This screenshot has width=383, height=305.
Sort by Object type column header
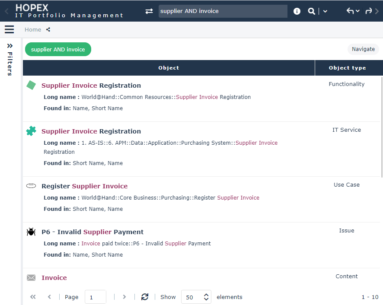pos(347,68)
